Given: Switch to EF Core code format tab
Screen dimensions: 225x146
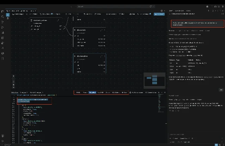Looking at the screenshot, I should coord(124,93).
